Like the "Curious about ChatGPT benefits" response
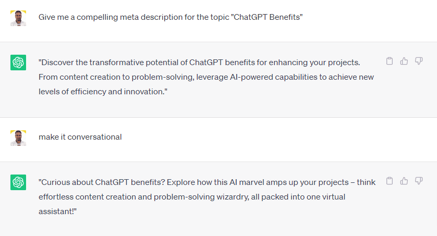 pos(404,181)
